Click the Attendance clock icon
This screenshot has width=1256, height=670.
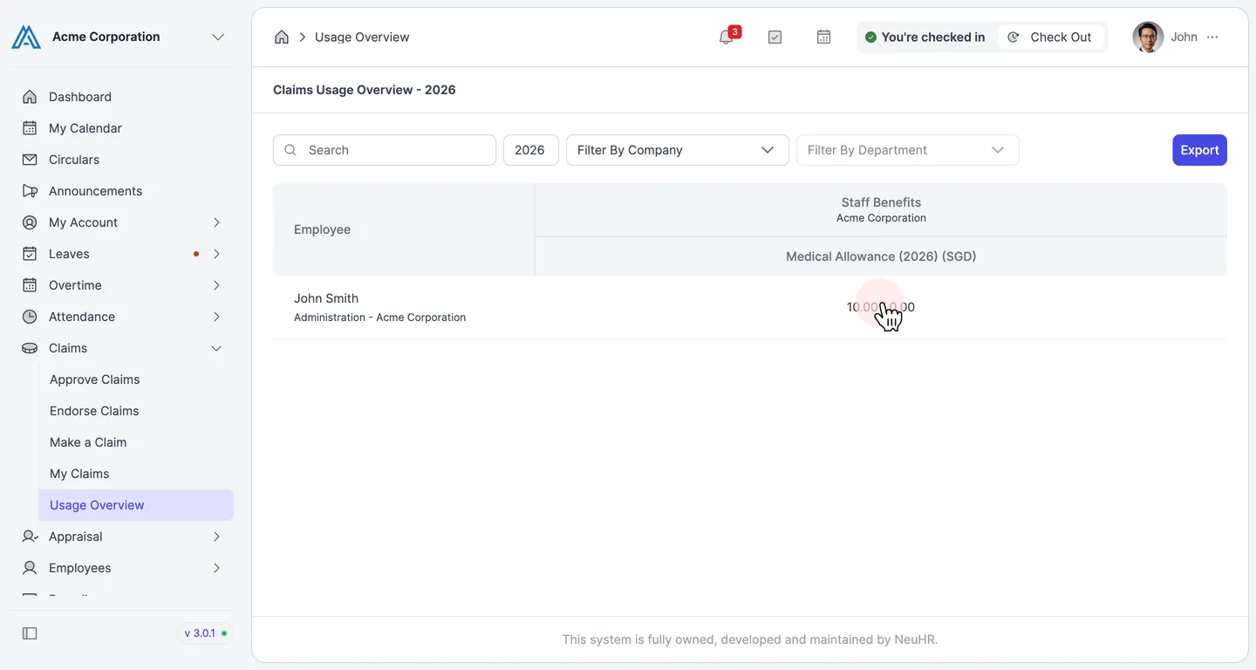pos(30,317)
